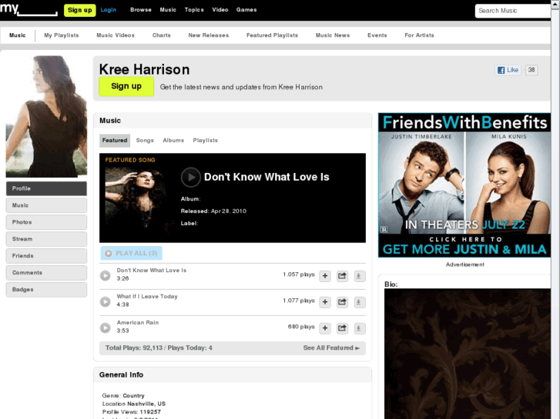The image size is (560, 419).
Task: Add American Rain to playlist
Action: click(324, 328)
